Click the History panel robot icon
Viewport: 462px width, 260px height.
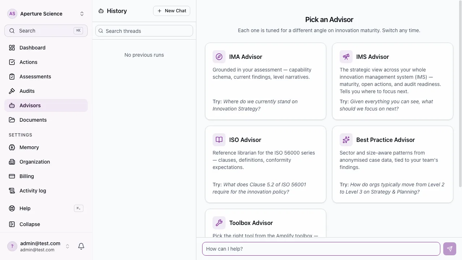point(101,11)
